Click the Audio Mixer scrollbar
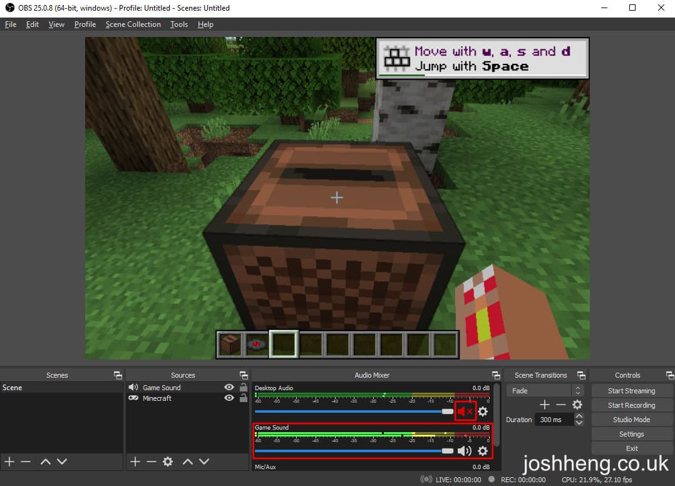Screen dimensions: 675x486 497,415
